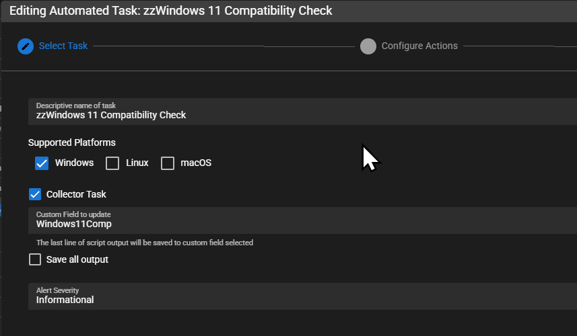Click the Collector Task label
This screenshot has height=336, width=577.
[76, 194]
